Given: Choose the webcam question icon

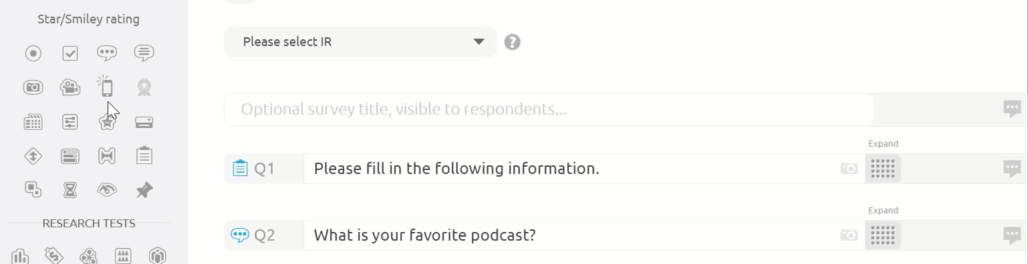Looking at the screenshot, I should tap(144, 87).
